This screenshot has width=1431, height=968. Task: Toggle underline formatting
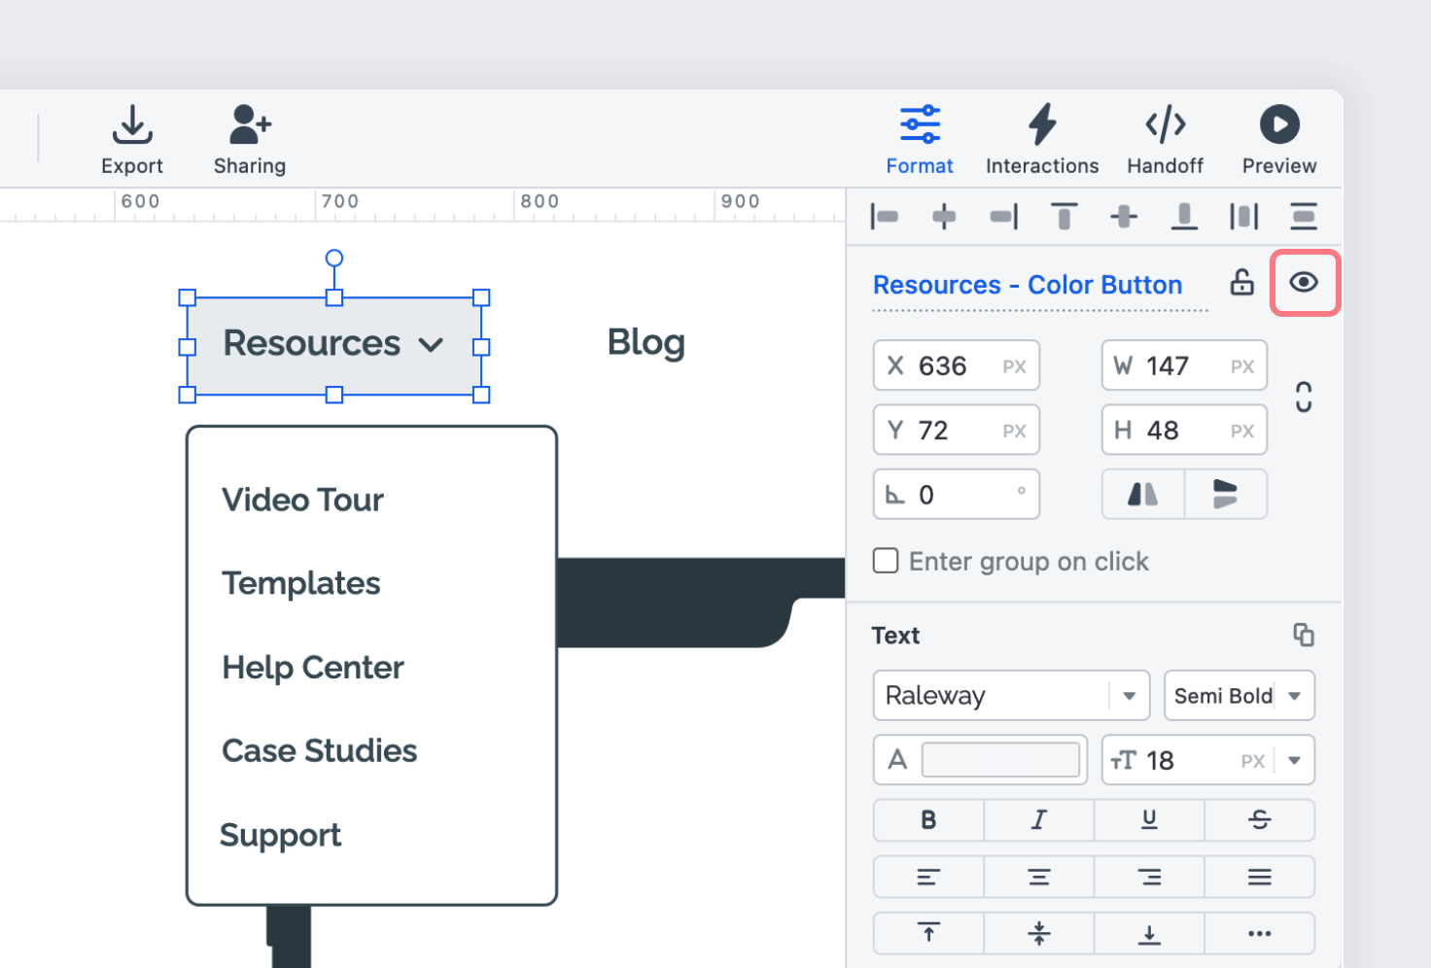(1149, 820)
